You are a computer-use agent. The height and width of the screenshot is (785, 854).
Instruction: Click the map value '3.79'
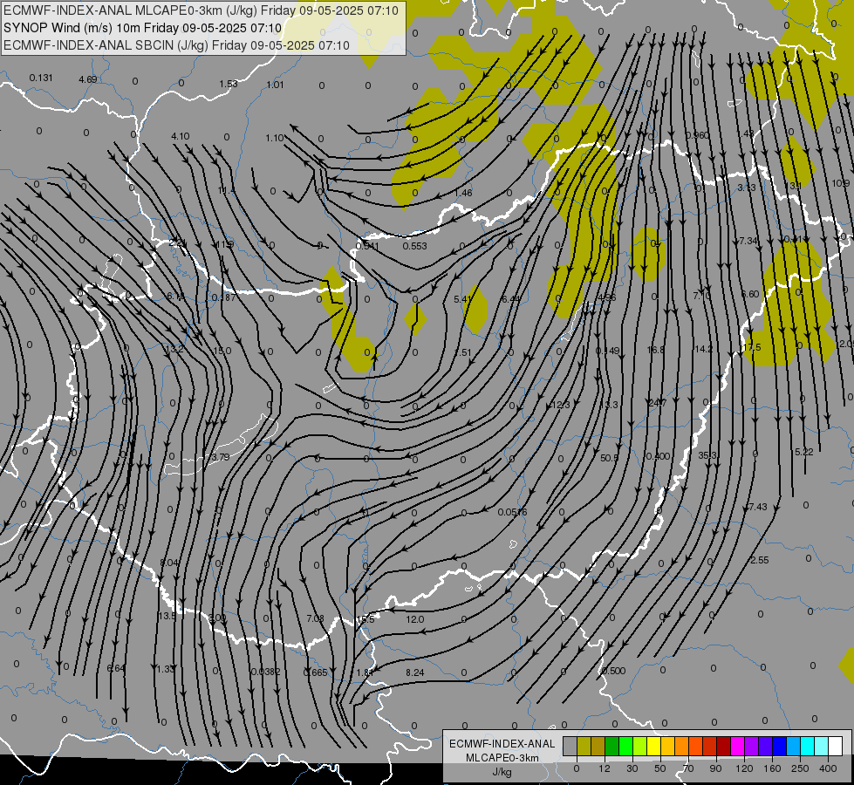point(221,457)
